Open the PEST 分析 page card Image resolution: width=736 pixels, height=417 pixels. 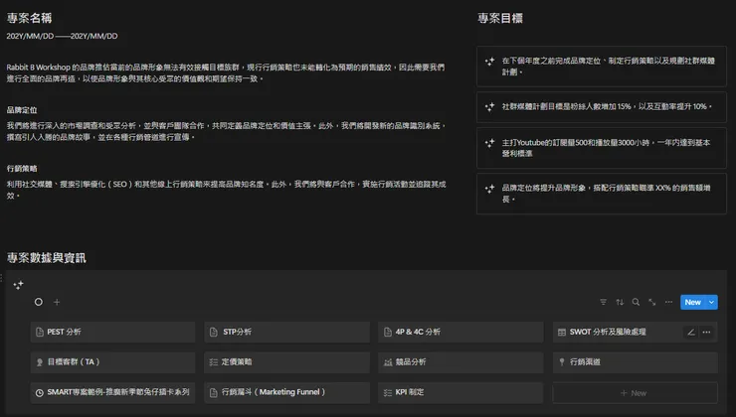pos(112,332)
